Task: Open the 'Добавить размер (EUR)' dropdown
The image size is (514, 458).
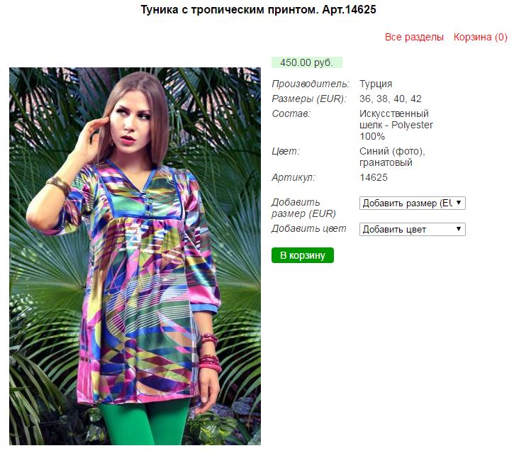Action: coord(412,203)
